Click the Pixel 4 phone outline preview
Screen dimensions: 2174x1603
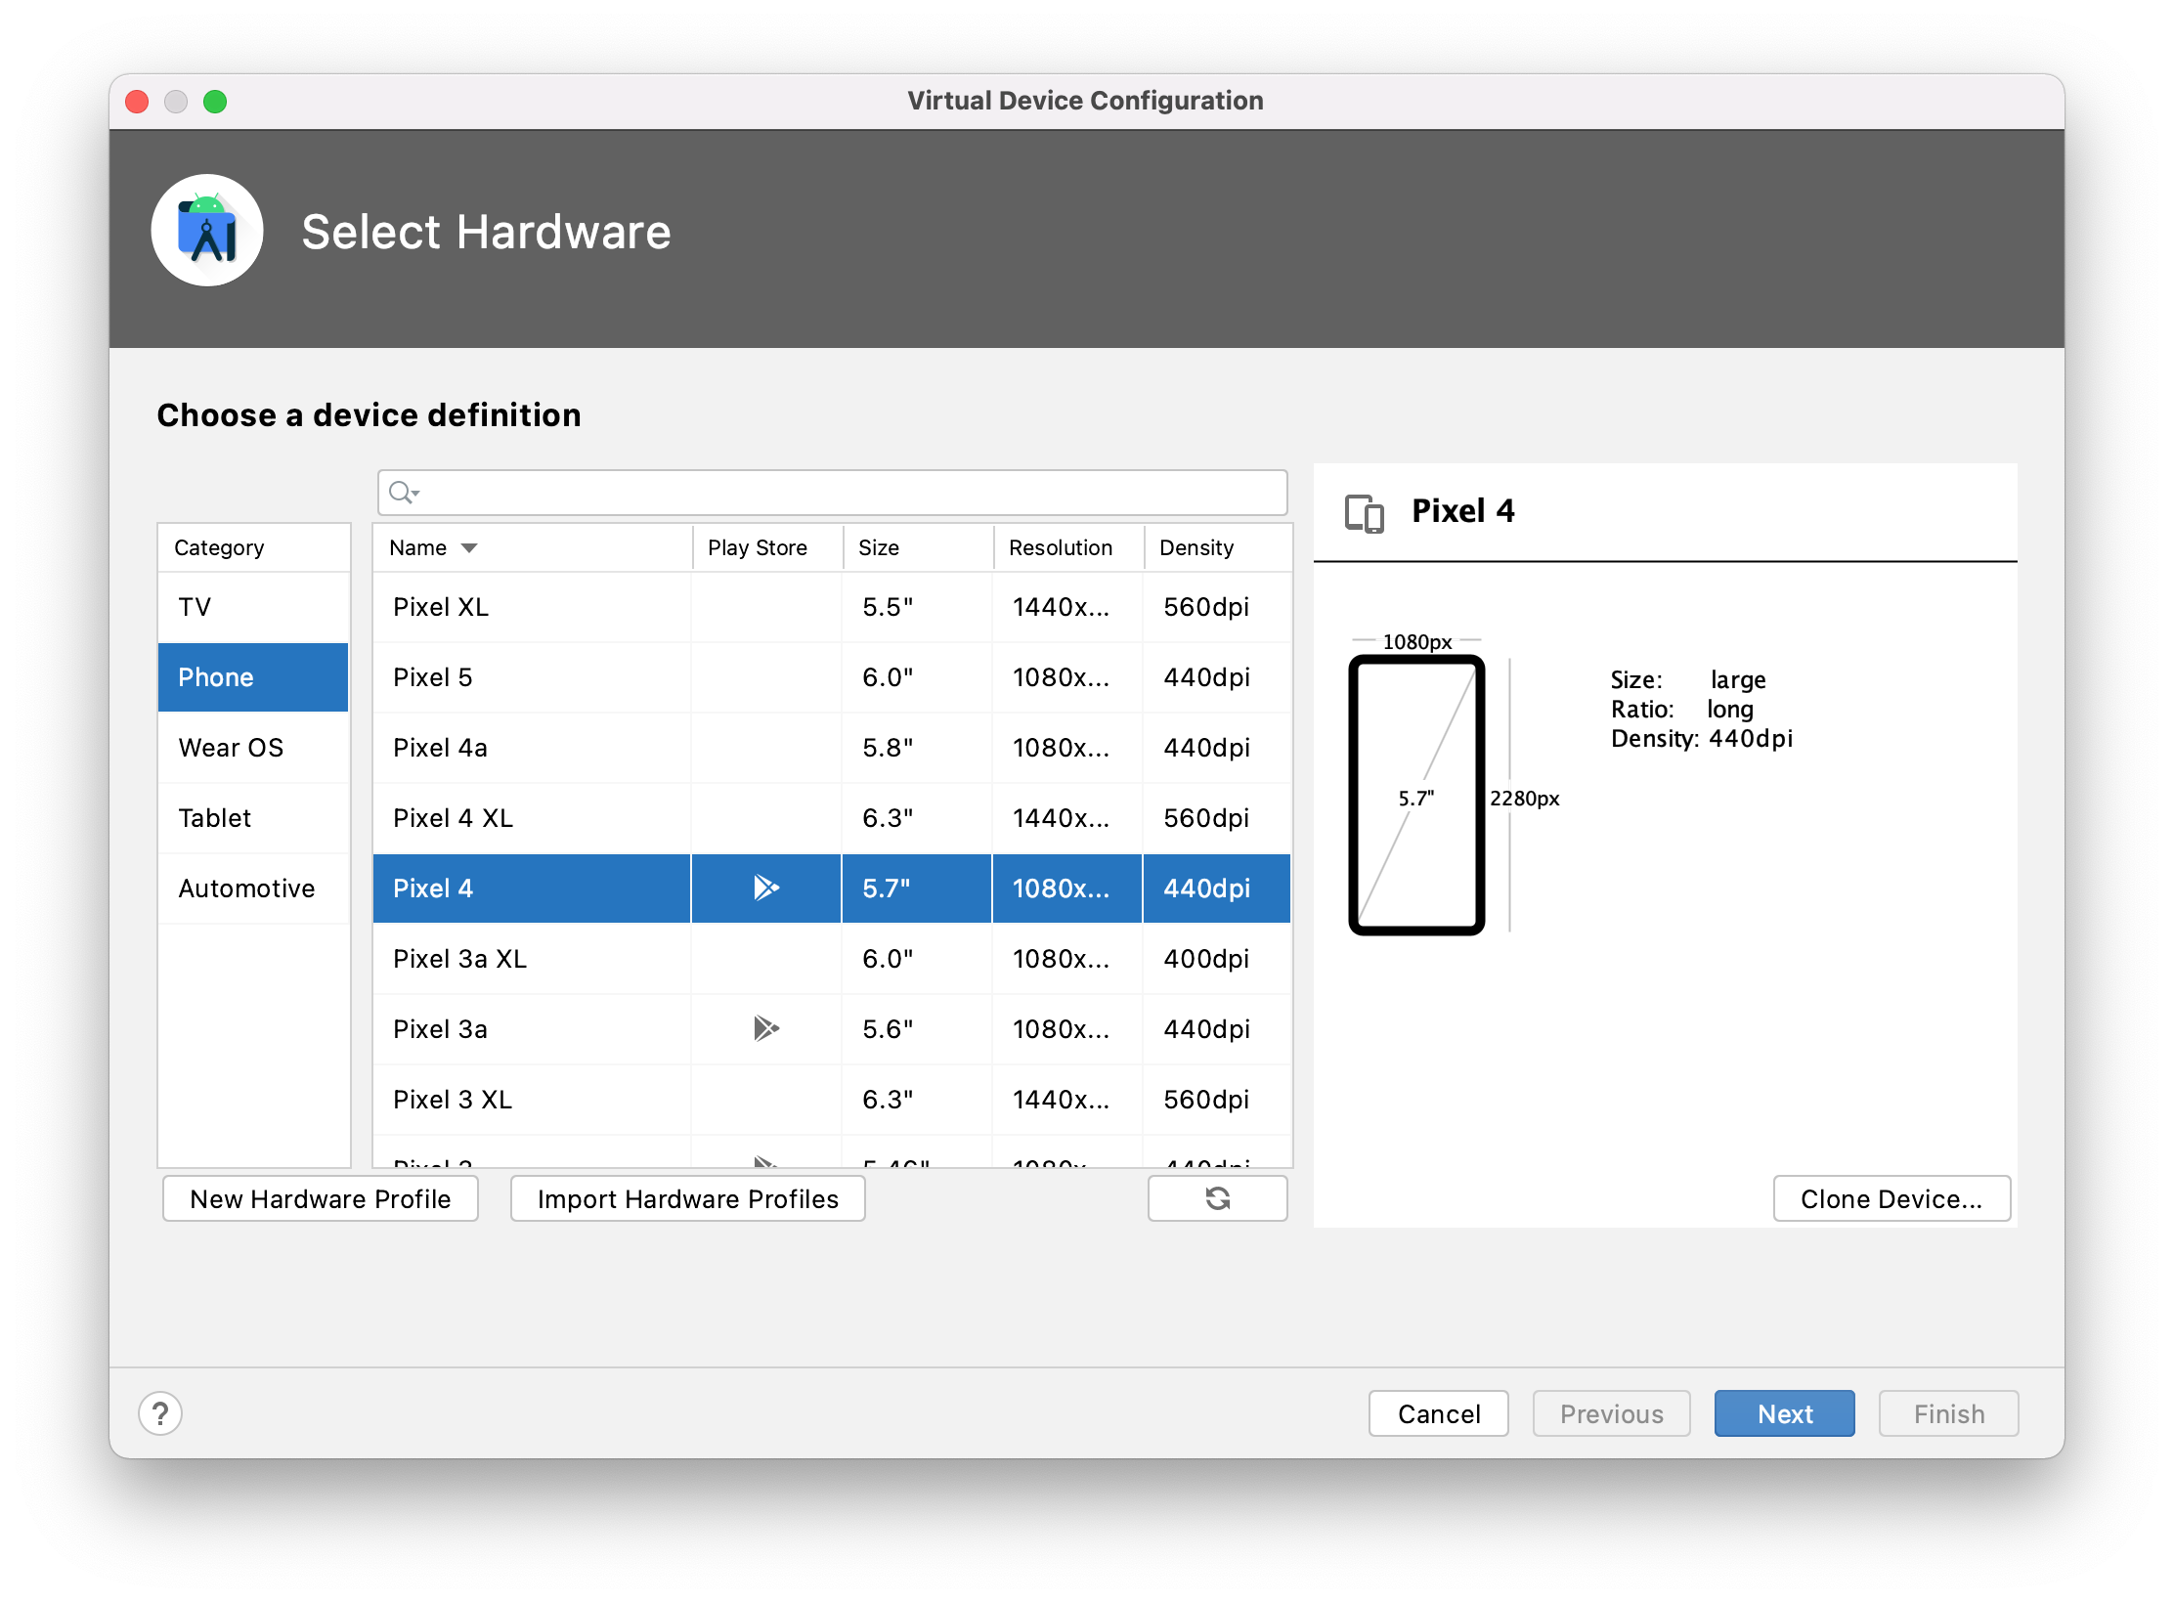(x=1416, y=796)
